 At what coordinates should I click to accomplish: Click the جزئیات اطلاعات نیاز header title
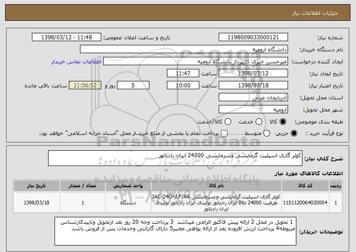pos(315,13)
